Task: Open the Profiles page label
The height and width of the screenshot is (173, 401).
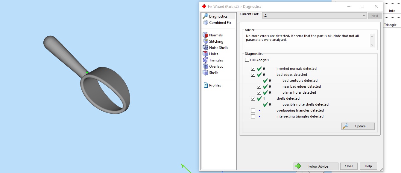Action: click(x=215, y=85)
